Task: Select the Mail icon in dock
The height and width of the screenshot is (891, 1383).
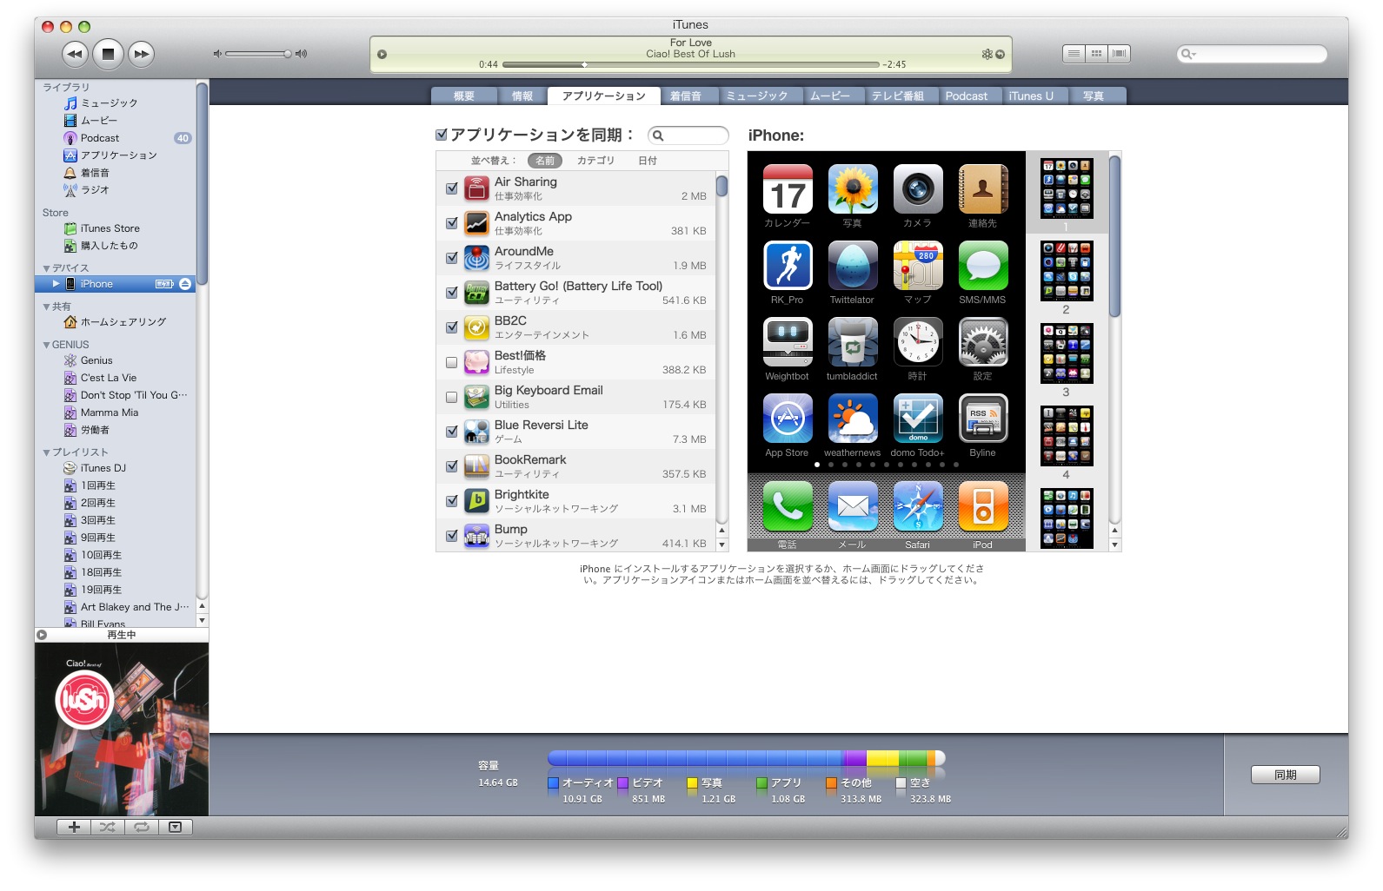Action: pos(853,506)
